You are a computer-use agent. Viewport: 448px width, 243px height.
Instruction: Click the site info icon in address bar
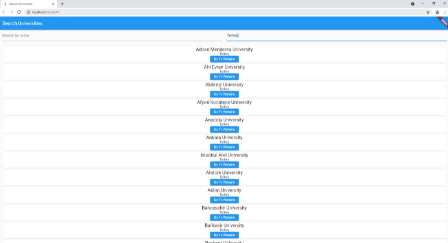point(28,12)
